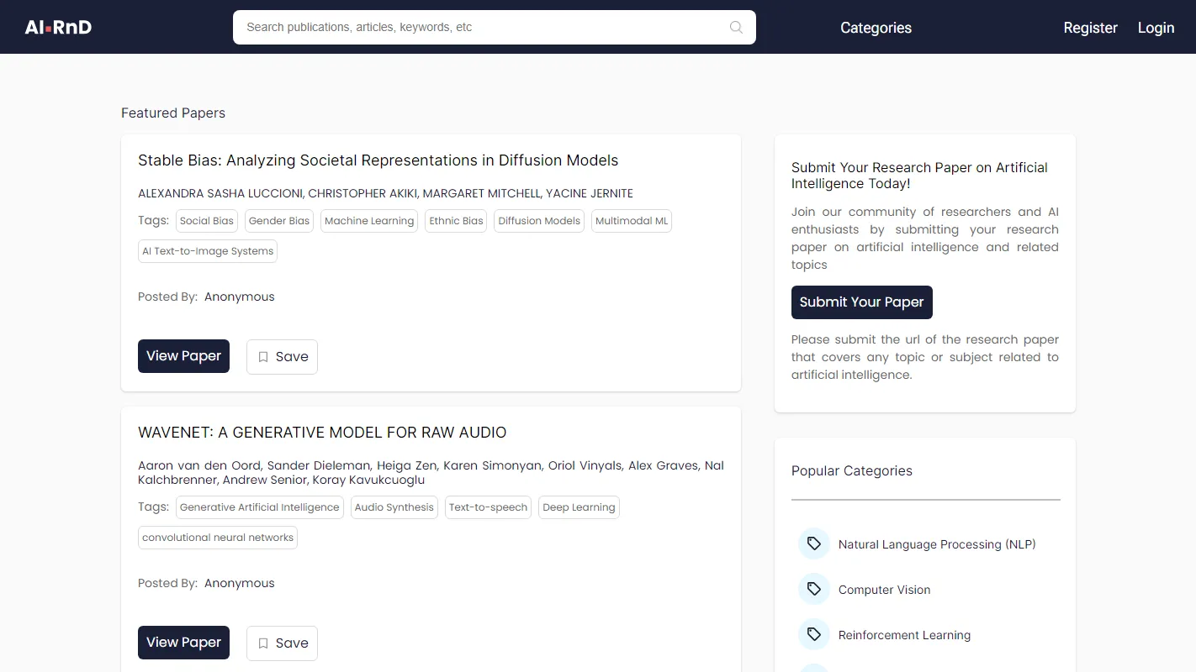View the Stable Bias paper
1196x672 pixels.
click(183, 356)
